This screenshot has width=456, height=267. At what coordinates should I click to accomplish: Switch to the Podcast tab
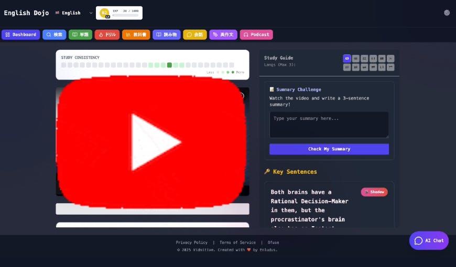(x=256, y=35)
